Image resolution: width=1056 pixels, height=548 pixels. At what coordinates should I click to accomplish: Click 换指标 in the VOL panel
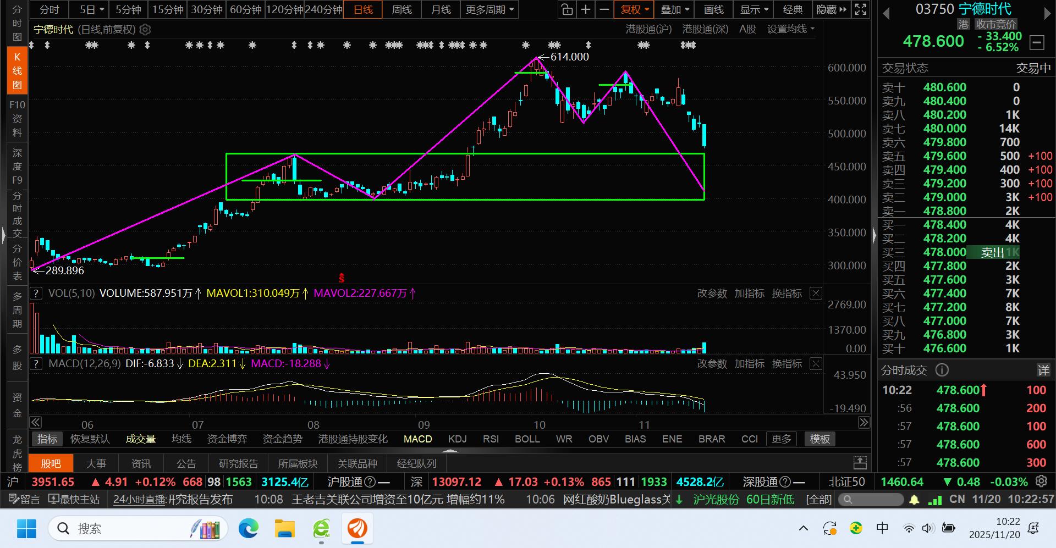coord(787,294)
